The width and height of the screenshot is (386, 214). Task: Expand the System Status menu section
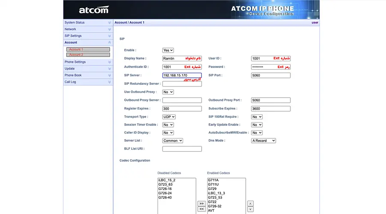pos(88,22)
